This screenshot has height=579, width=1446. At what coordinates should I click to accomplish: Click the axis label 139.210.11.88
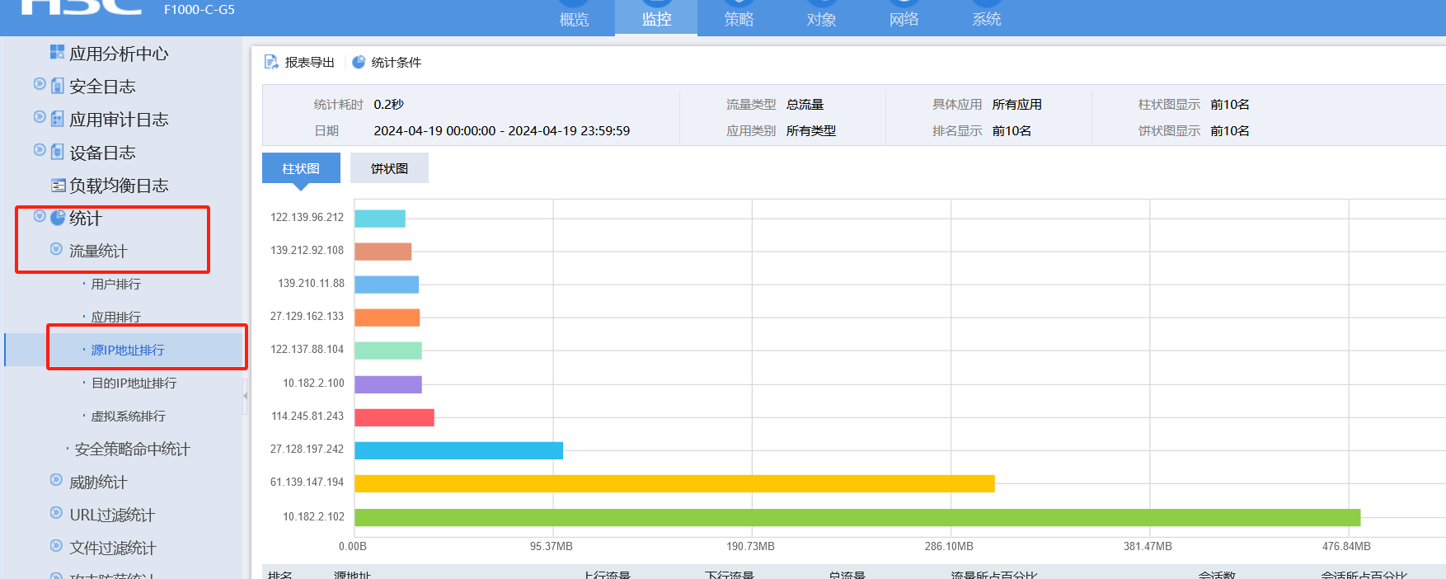pyautogui.click(x=311, y=283)
